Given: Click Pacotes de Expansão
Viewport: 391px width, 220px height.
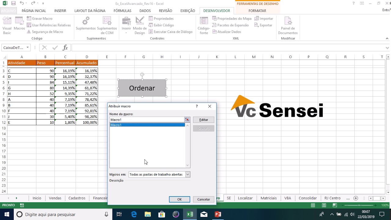Looking at the screenshot, I should (x=230, y=25).
